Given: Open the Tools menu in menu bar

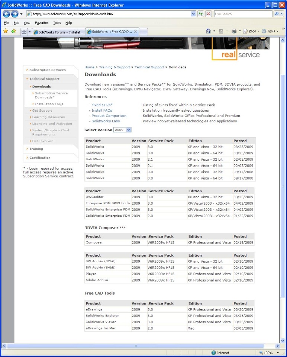Looking at the screenshot, I should 57,23.
